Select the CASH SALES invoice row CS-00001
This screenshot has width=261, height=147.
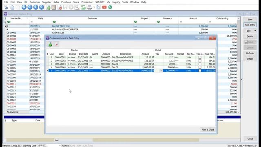(122, 33)
